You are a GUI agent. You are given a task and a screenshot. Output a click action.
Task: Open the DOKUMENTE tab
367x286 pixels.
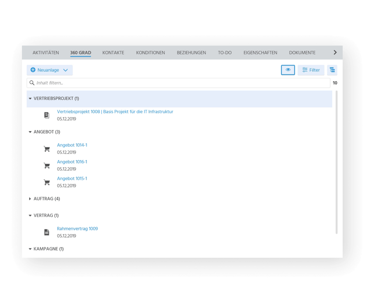coord(302,53)
